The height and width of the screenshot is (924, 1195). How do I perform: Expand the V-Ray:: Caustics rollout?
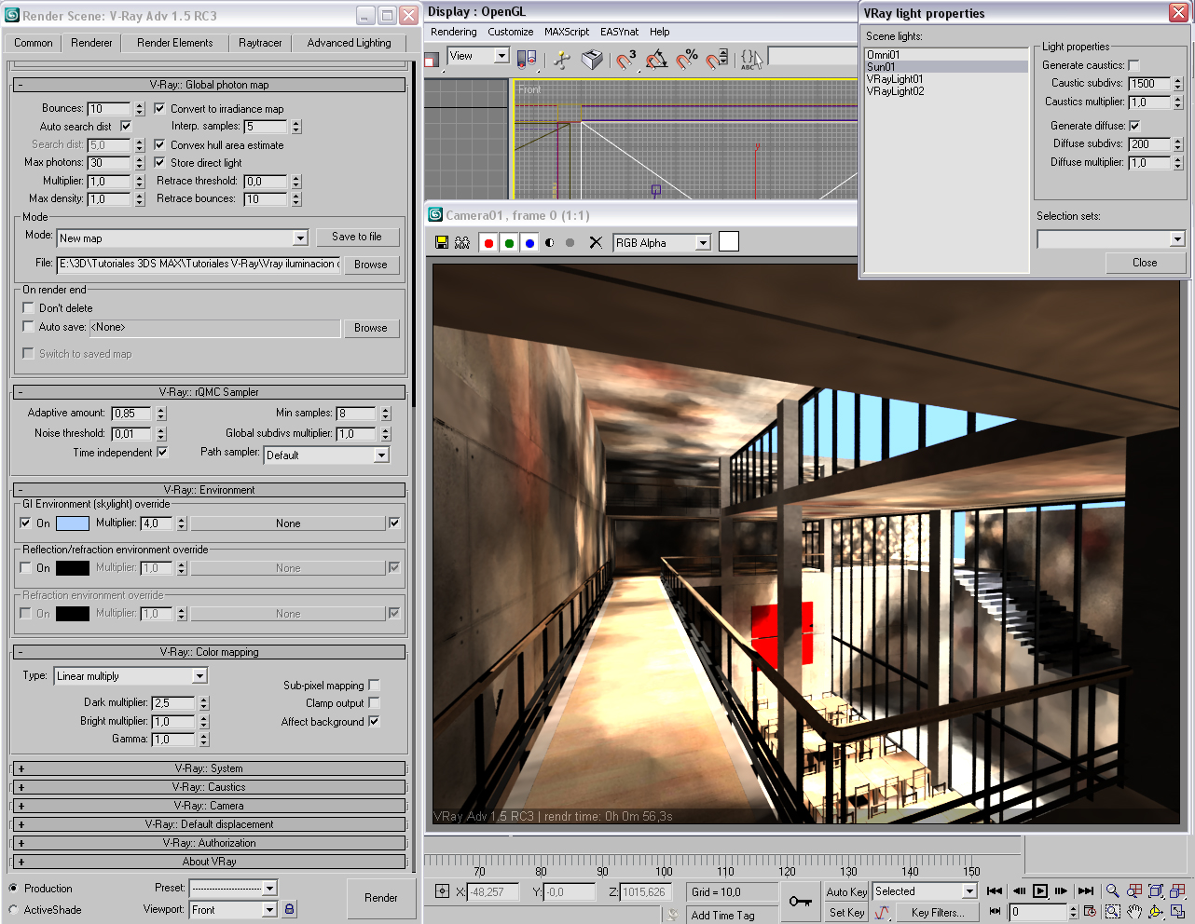(x=209, y=787)
